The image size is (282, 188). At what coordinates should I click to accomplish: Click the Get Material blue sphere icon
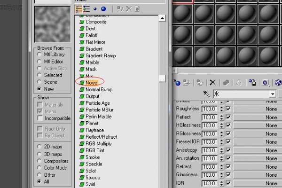pos(177,83)
